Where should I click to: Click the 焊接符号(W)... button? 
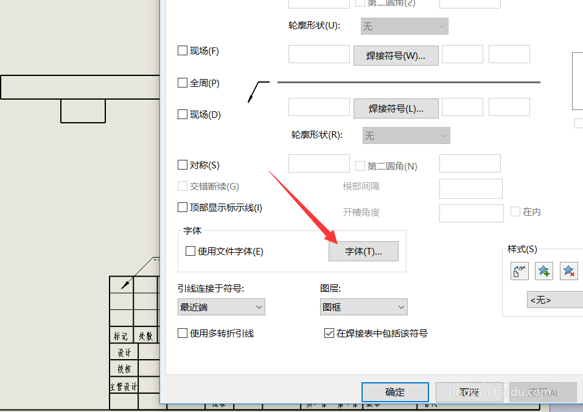396,56
